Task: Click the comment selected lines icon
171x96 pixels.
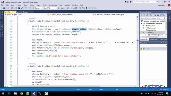Action: [73, 8]
